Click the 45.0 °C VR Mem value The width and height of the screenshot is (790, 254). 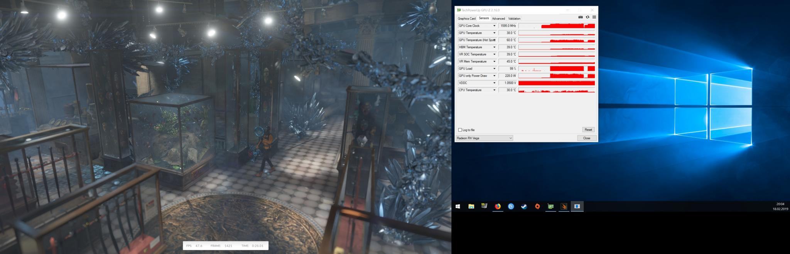point(508,62)
